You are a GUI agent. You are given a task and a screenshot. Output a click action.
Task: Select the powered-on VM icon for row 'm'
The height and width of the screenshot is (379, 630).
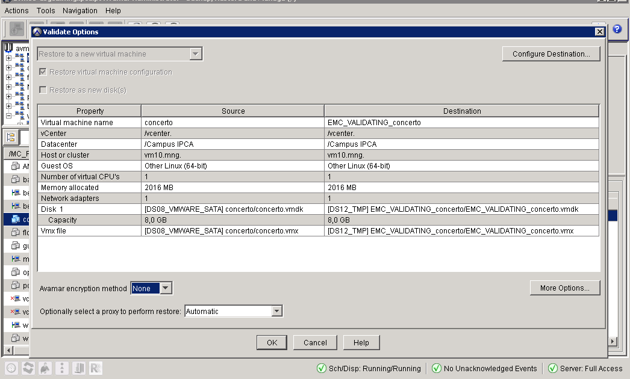(x=16, y=259)
